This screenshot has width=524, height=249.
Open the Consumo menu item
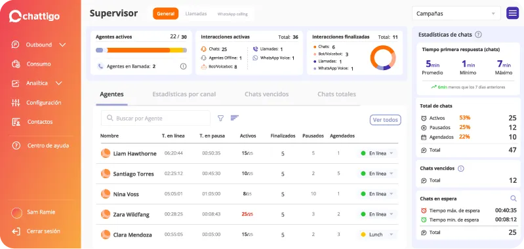point(39,64)
